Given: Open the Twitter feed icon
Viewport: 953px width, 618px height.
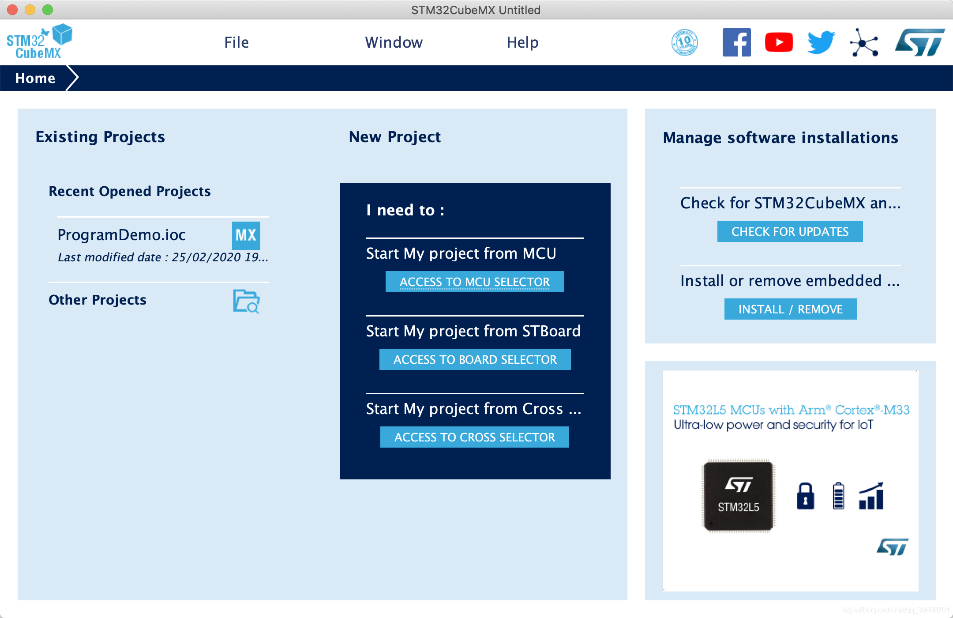Looking at the screenshot, I should [821, 42].
